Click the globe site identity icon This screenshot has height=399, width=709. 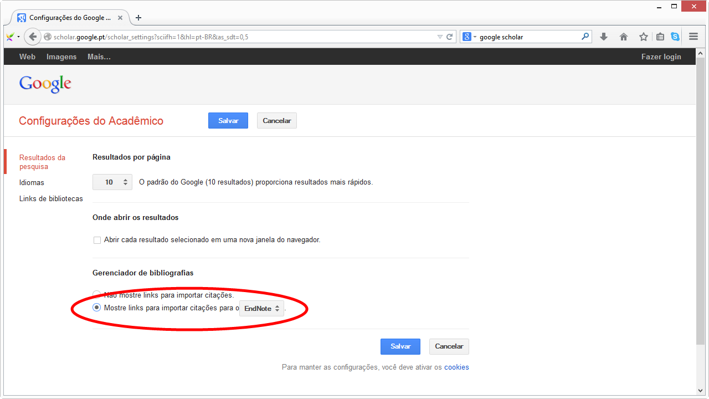coord(48,37)
